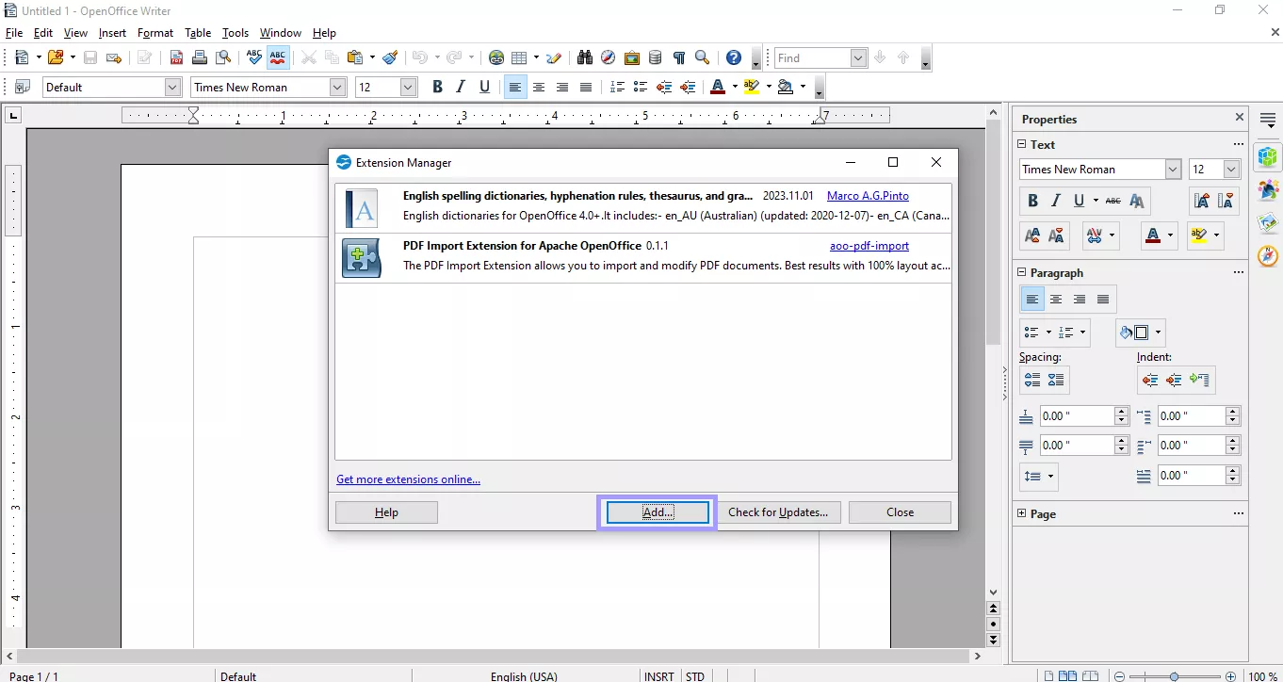This screenshot has height=682, width=1283.
Task: Toggle Justified alignment in the formatting toolbar
Action: 586,87
